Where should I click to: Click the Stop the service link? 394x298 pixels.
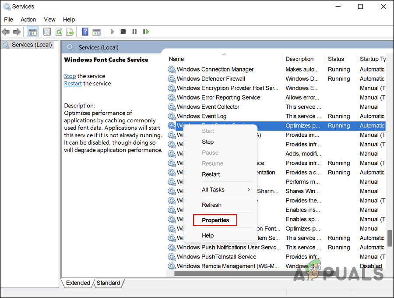[70, 76]
